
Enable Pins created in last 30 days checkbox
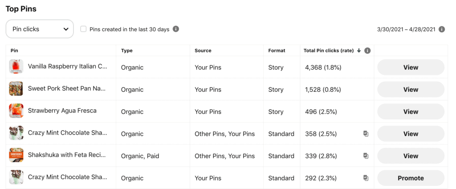pos(83,29)
